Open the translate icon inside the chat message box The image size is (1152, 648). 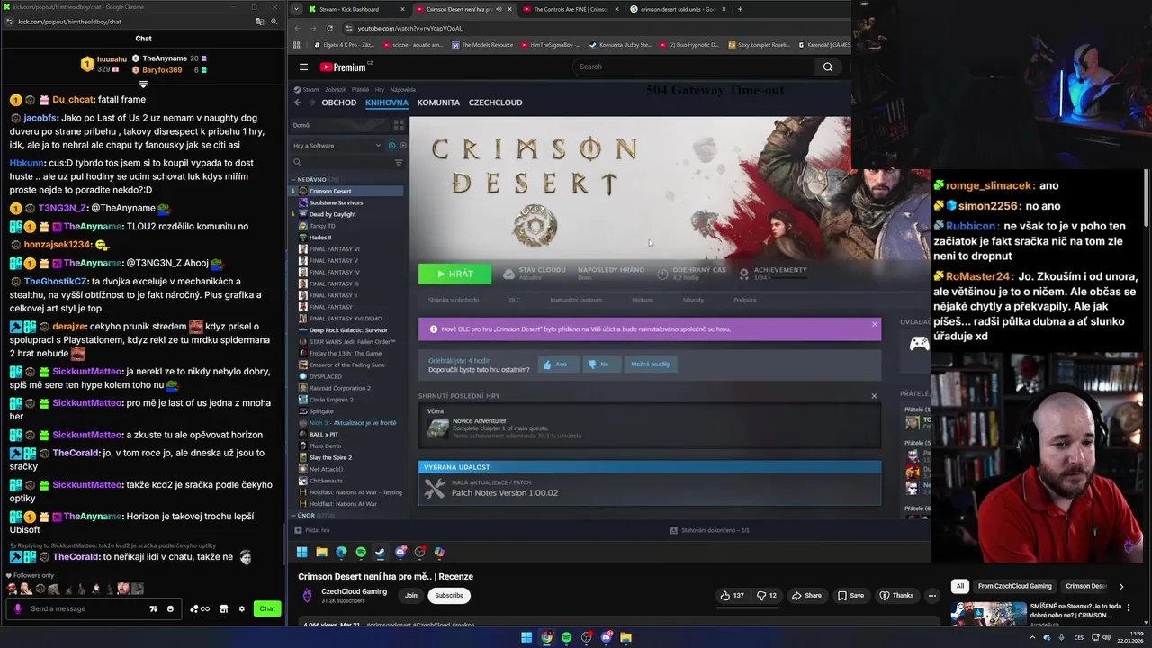point(153,608)
